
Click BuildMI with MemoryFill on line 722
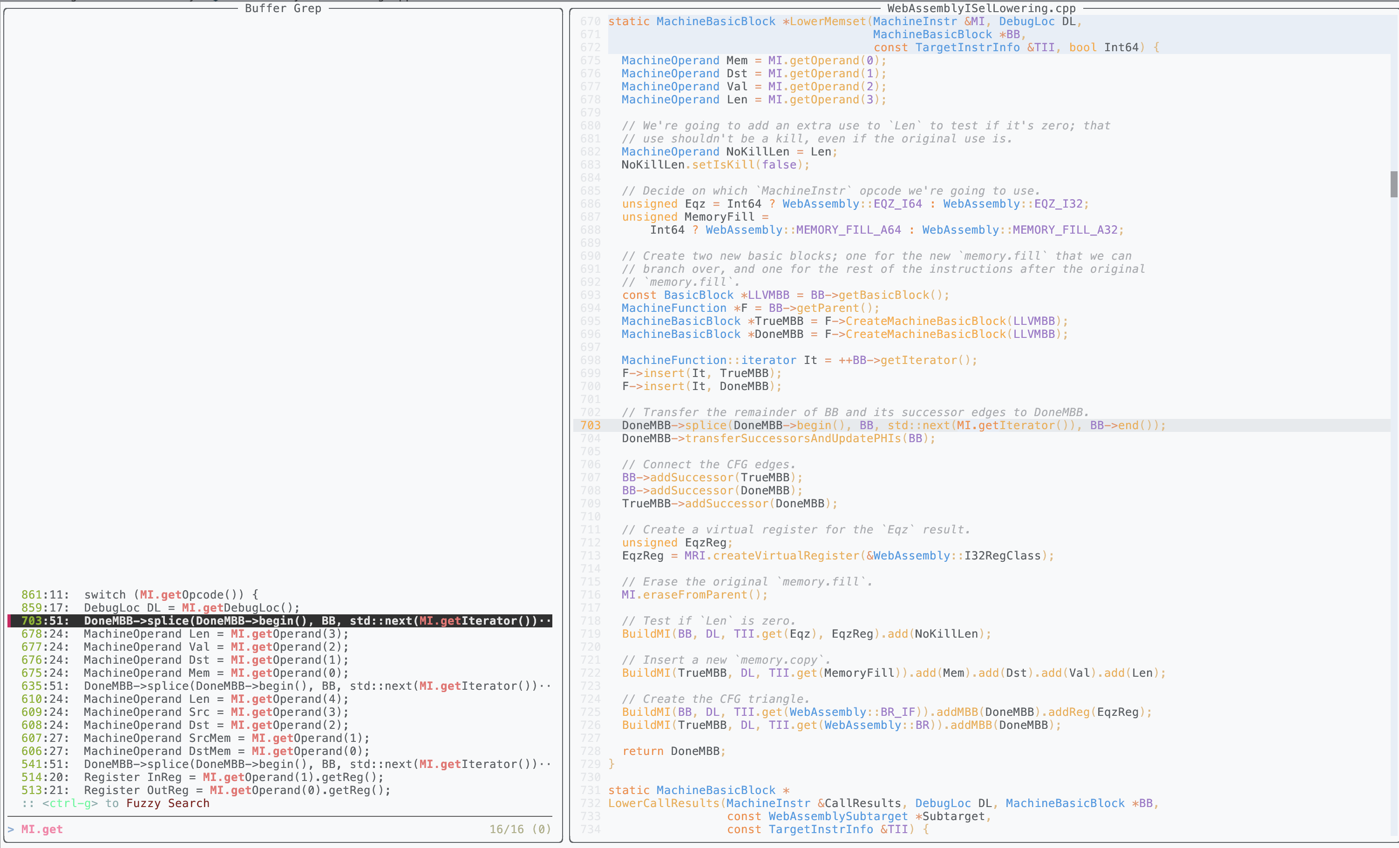click(x=894, y=673)
